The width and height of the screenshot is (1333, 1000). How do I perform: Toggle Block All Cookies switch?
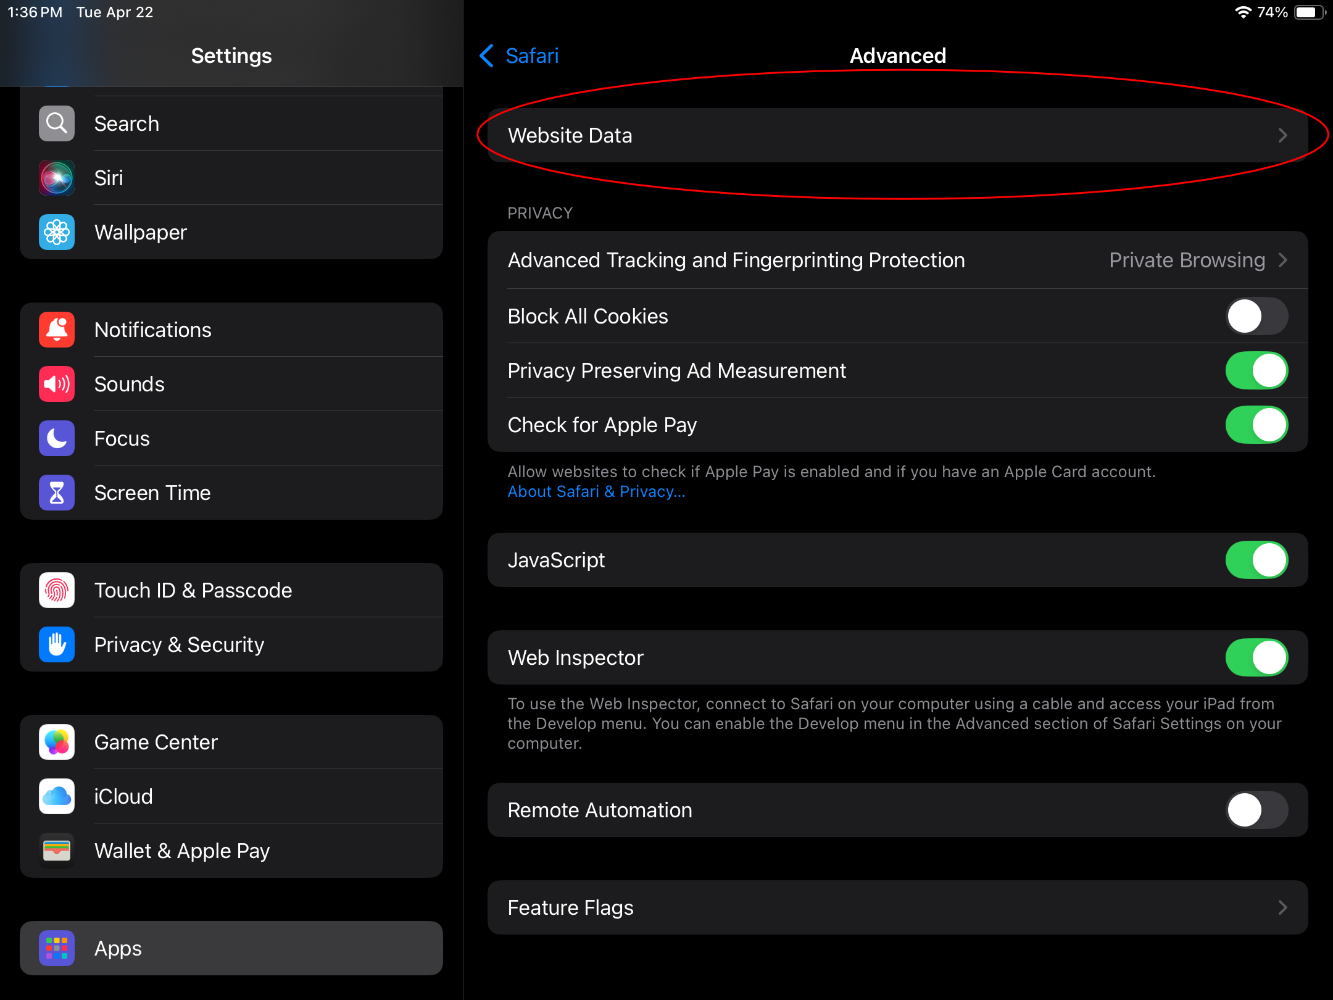(x=1256, y=316)
